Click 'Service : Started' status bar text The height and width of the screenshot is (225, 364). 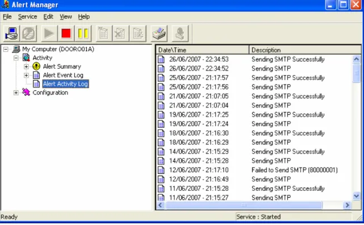pos(258,216)
